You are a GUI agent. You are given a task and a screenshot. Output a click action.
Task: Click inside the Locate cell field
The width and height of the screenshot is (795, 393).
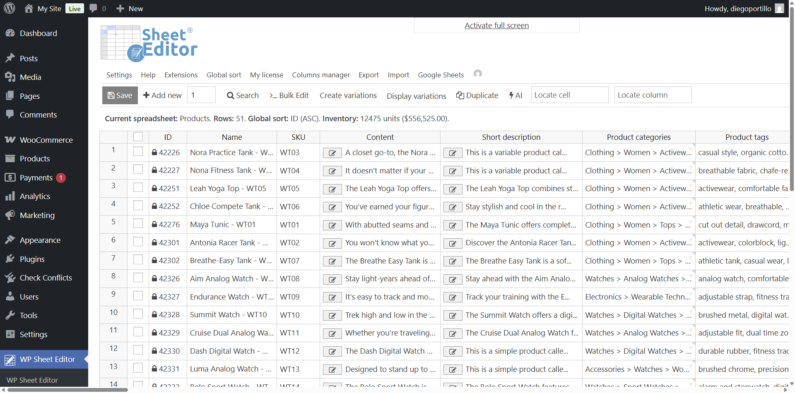click(x=570, y=95)
